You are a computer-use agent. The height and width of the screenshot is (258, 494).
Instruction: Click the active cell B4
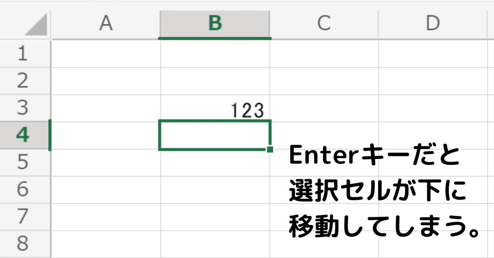[214, 136]
